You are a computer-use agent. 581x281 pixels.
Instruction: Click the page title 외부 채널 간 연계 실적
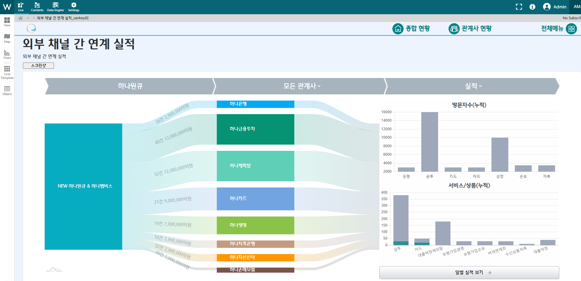pos(79,44)
